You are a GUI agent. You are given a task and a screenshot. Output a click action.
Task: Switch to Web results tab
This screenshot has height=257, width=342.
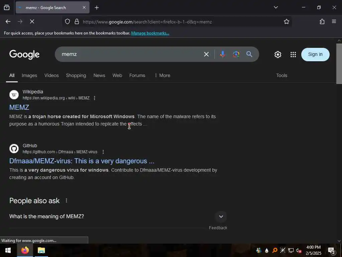tap(117, 75)
